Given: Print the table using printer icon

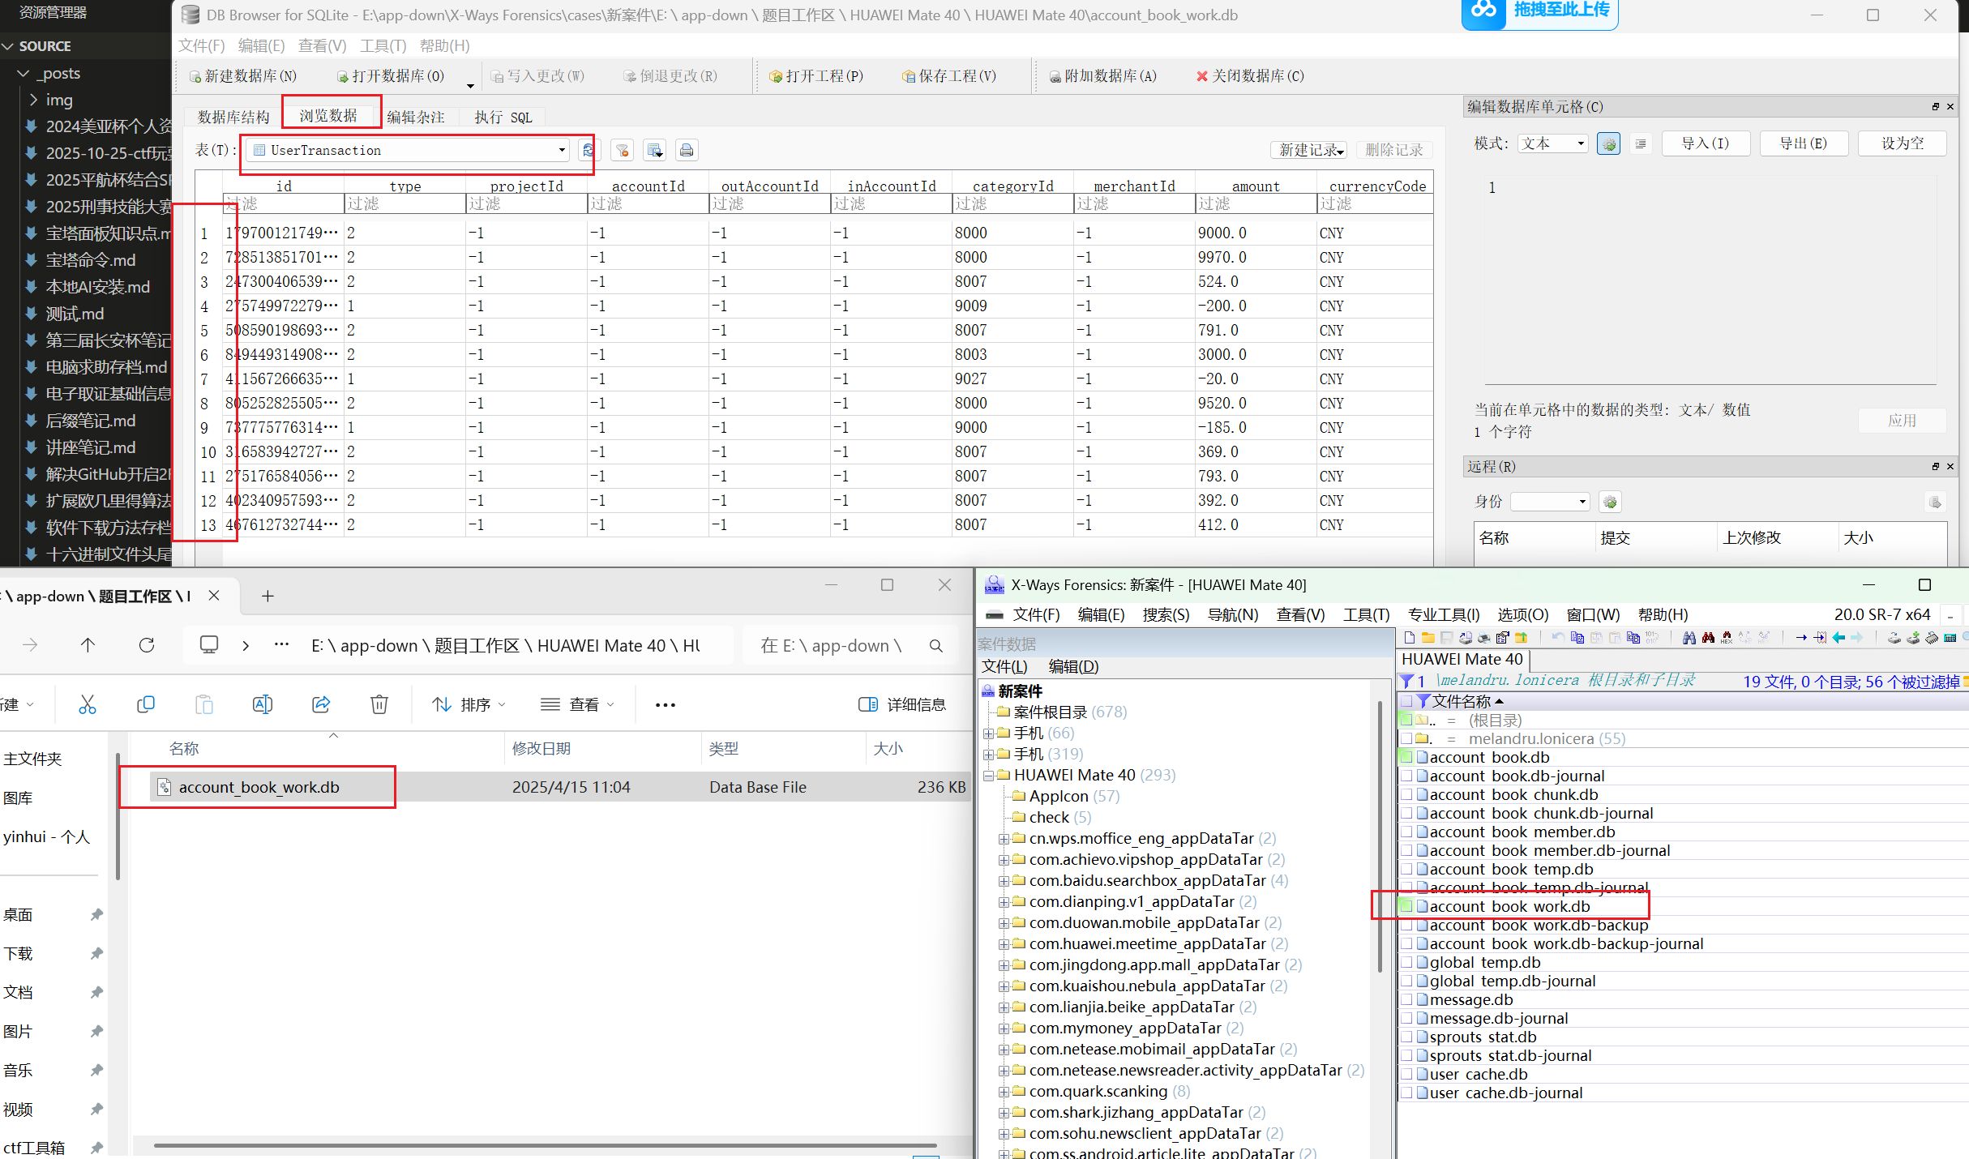Looking at the screenshot, I should click(x=687, y=150).
